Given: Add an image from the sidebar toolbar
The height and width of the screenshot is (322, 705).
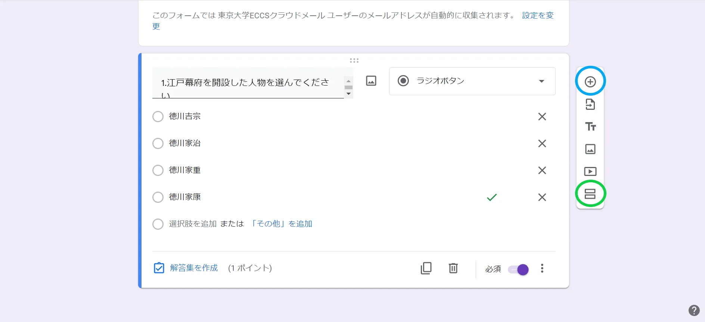Looking at the screenshot, I should (x=590, y=149).
